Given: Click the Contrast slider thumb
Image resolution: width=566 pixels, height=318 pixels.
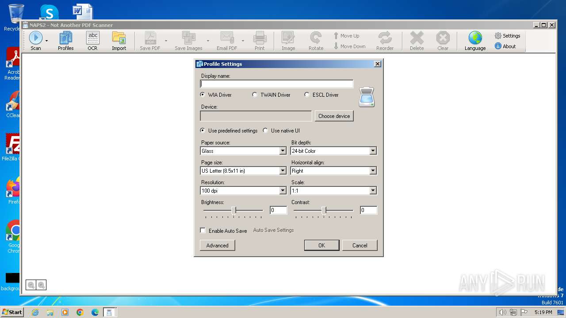Looking at the screenshot, I should coord(324,211).
